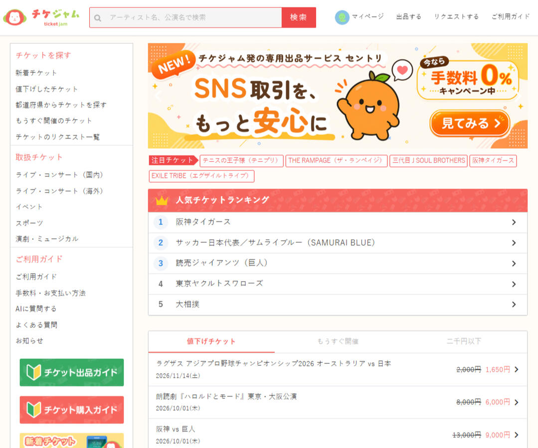Open the チケット出品ガイド green button

pos(72,373)
